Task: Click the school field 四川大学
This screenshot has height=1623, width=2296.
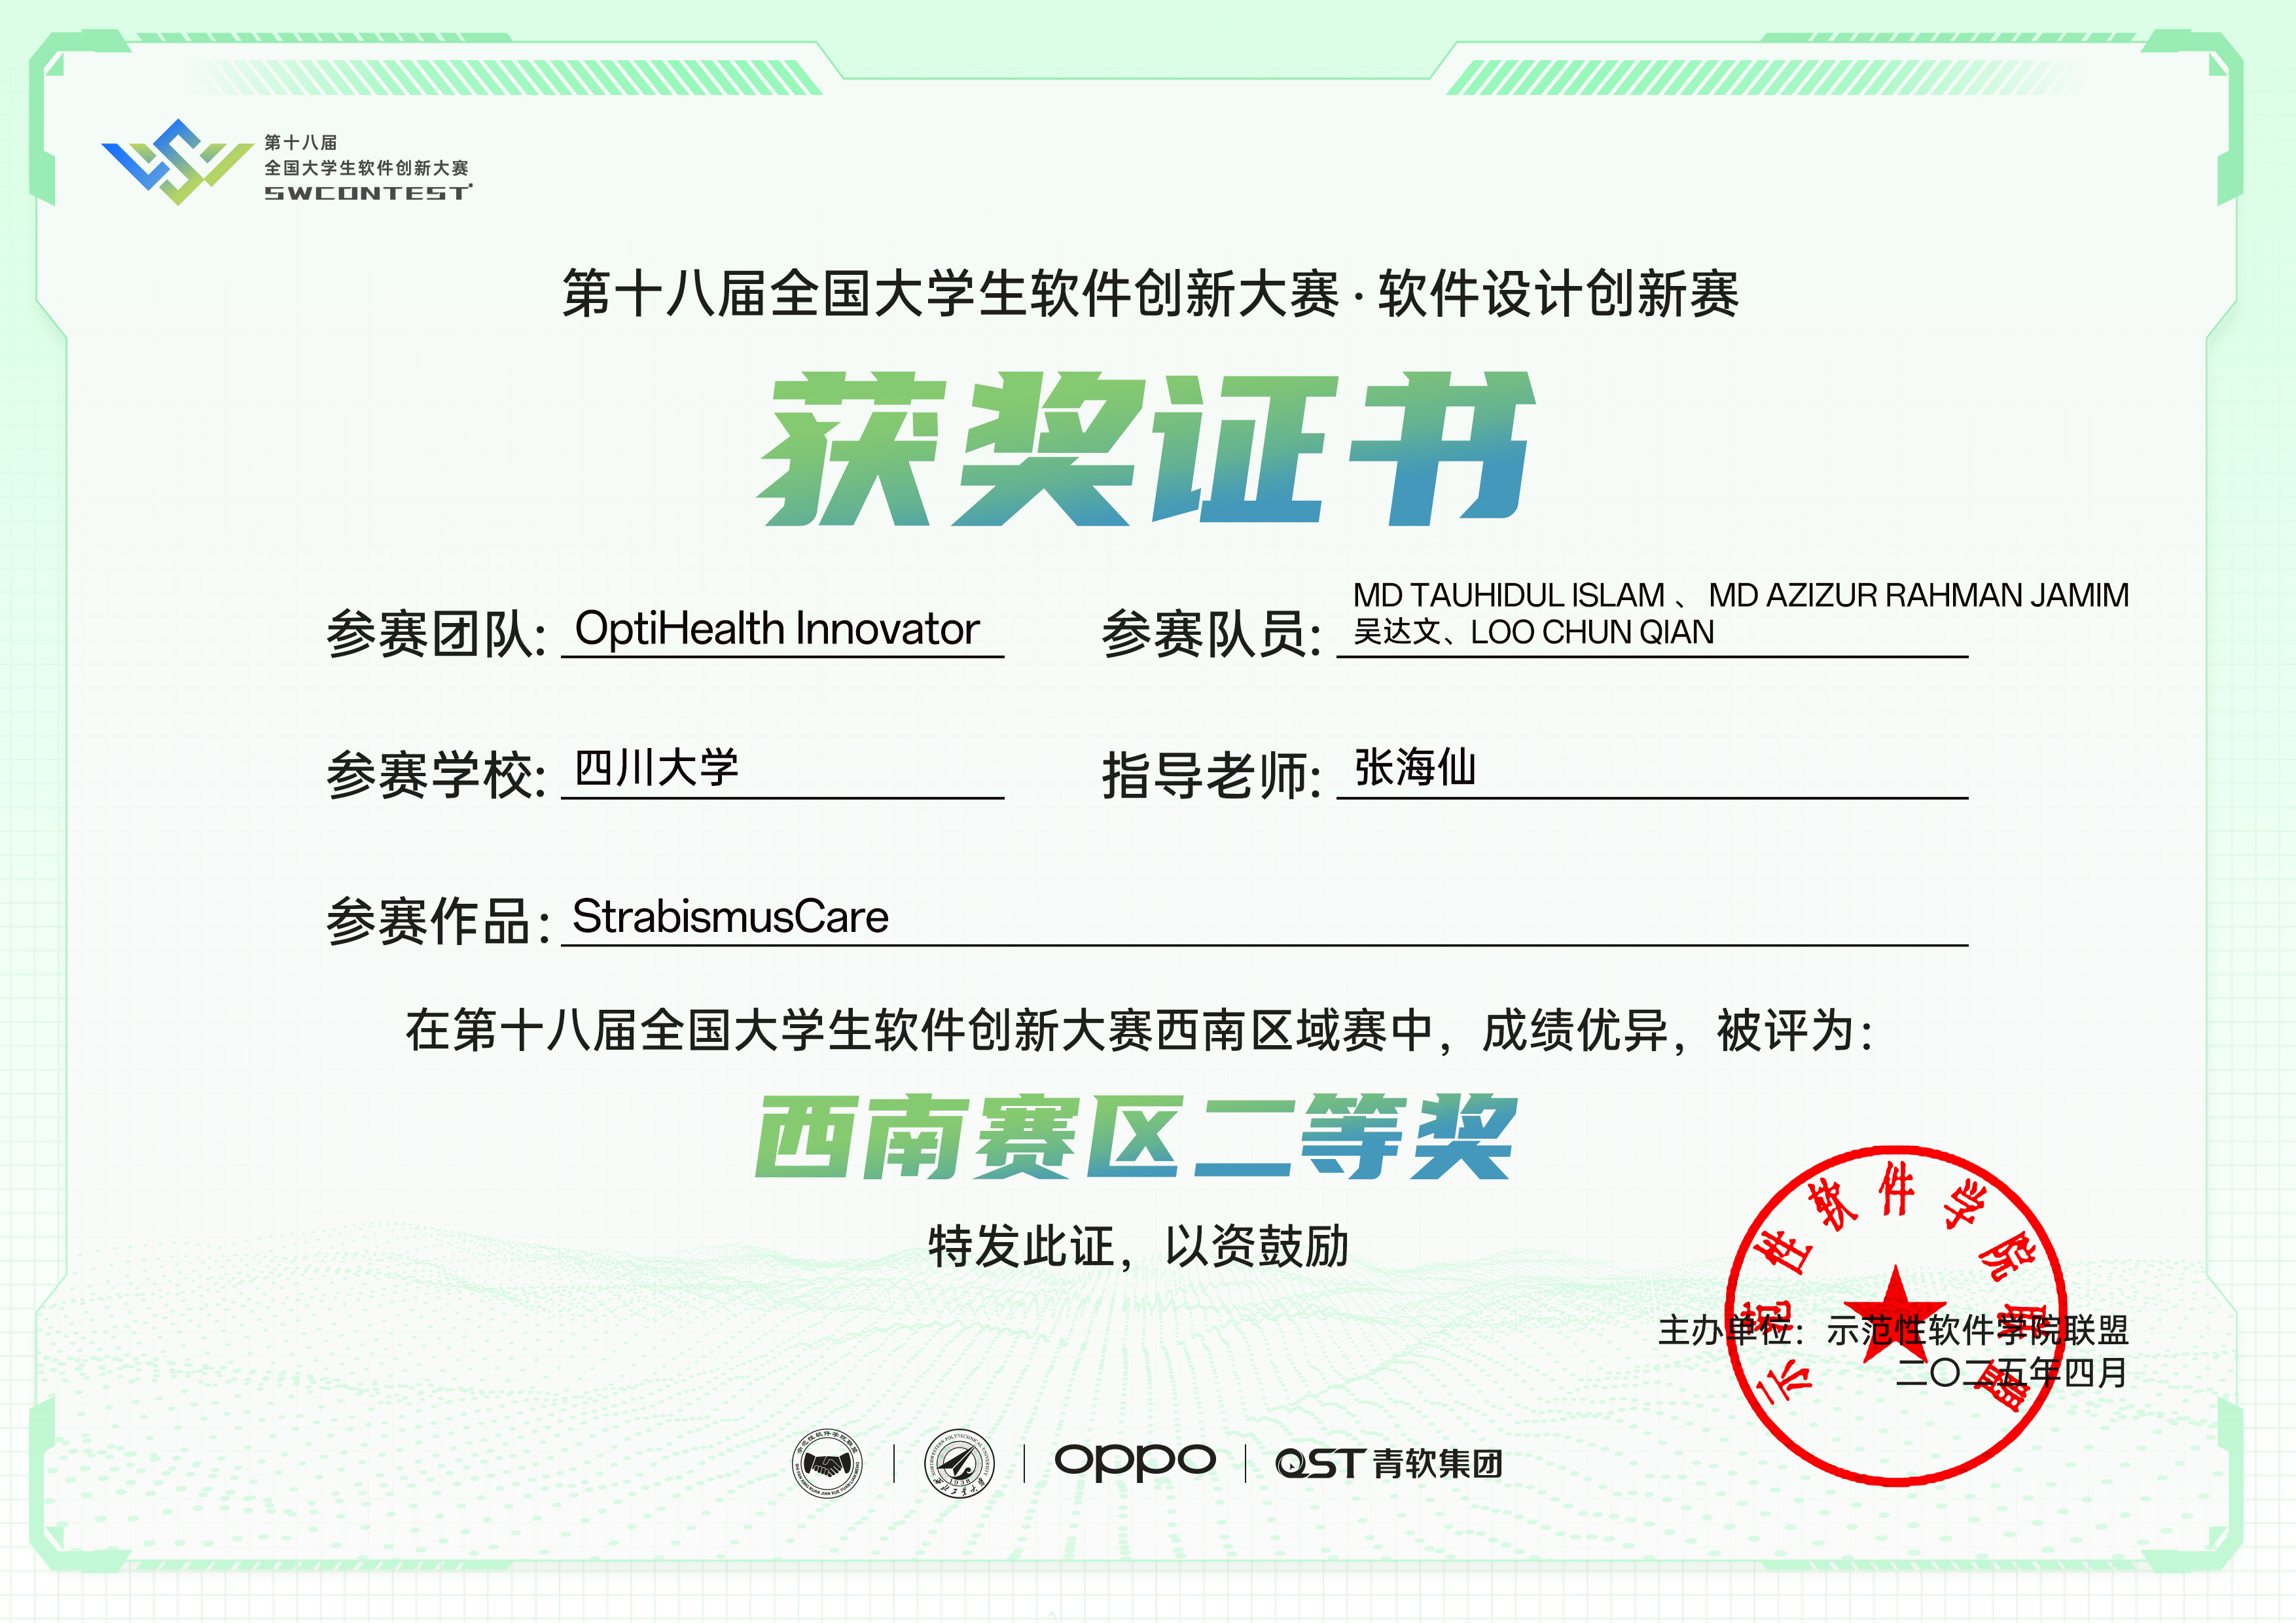Action: (656, 768)
